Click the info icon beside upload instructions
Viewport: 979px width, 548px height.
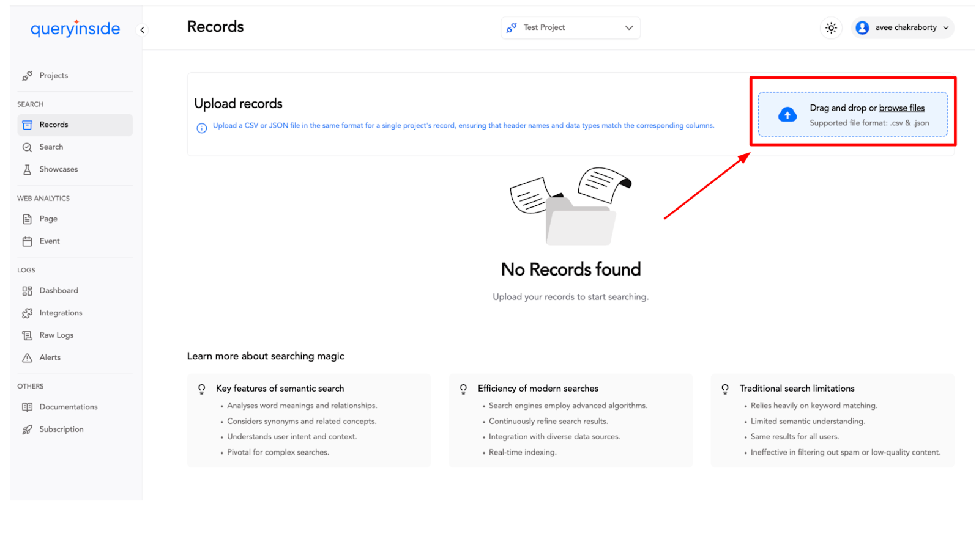pyautogui.click(x=201, y=128)
